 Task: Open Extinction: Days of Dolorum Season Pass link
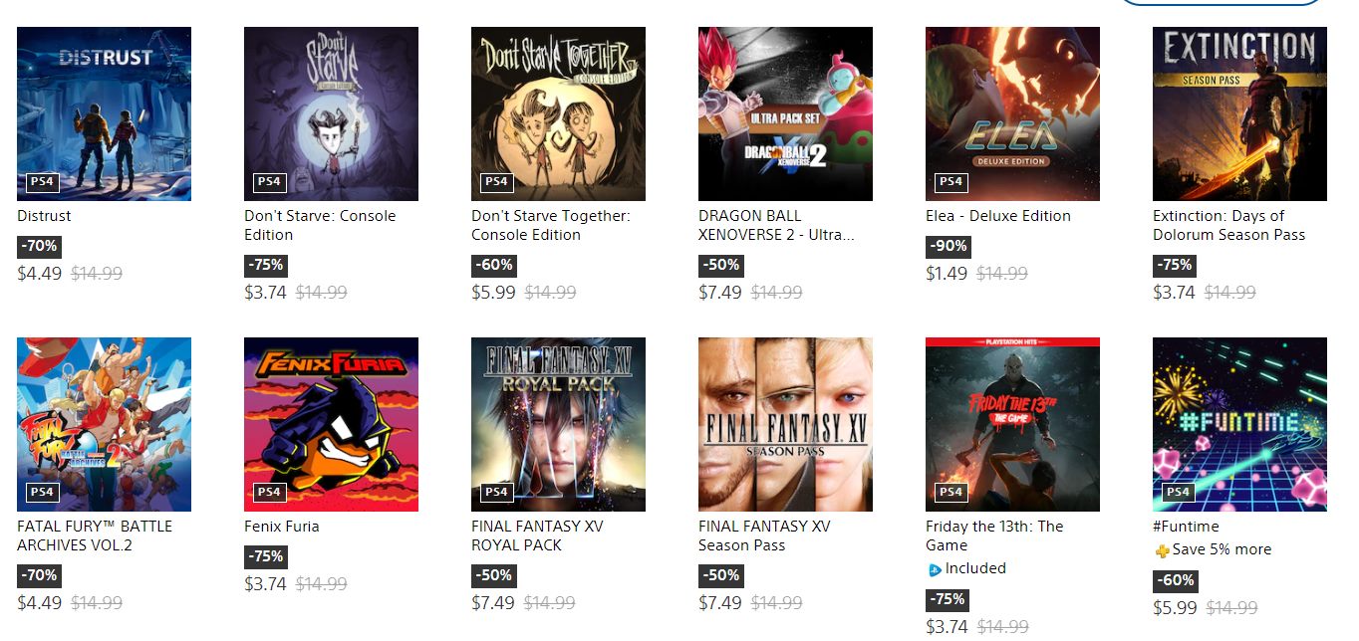tap(1228, 225)
